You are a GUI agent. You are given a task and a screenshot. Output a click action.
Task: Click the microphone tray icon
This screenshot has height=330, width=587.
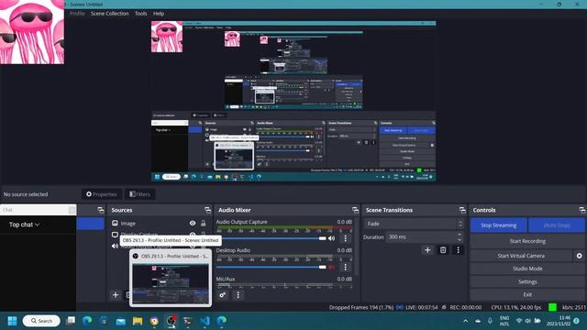click(x=490, y=321)
